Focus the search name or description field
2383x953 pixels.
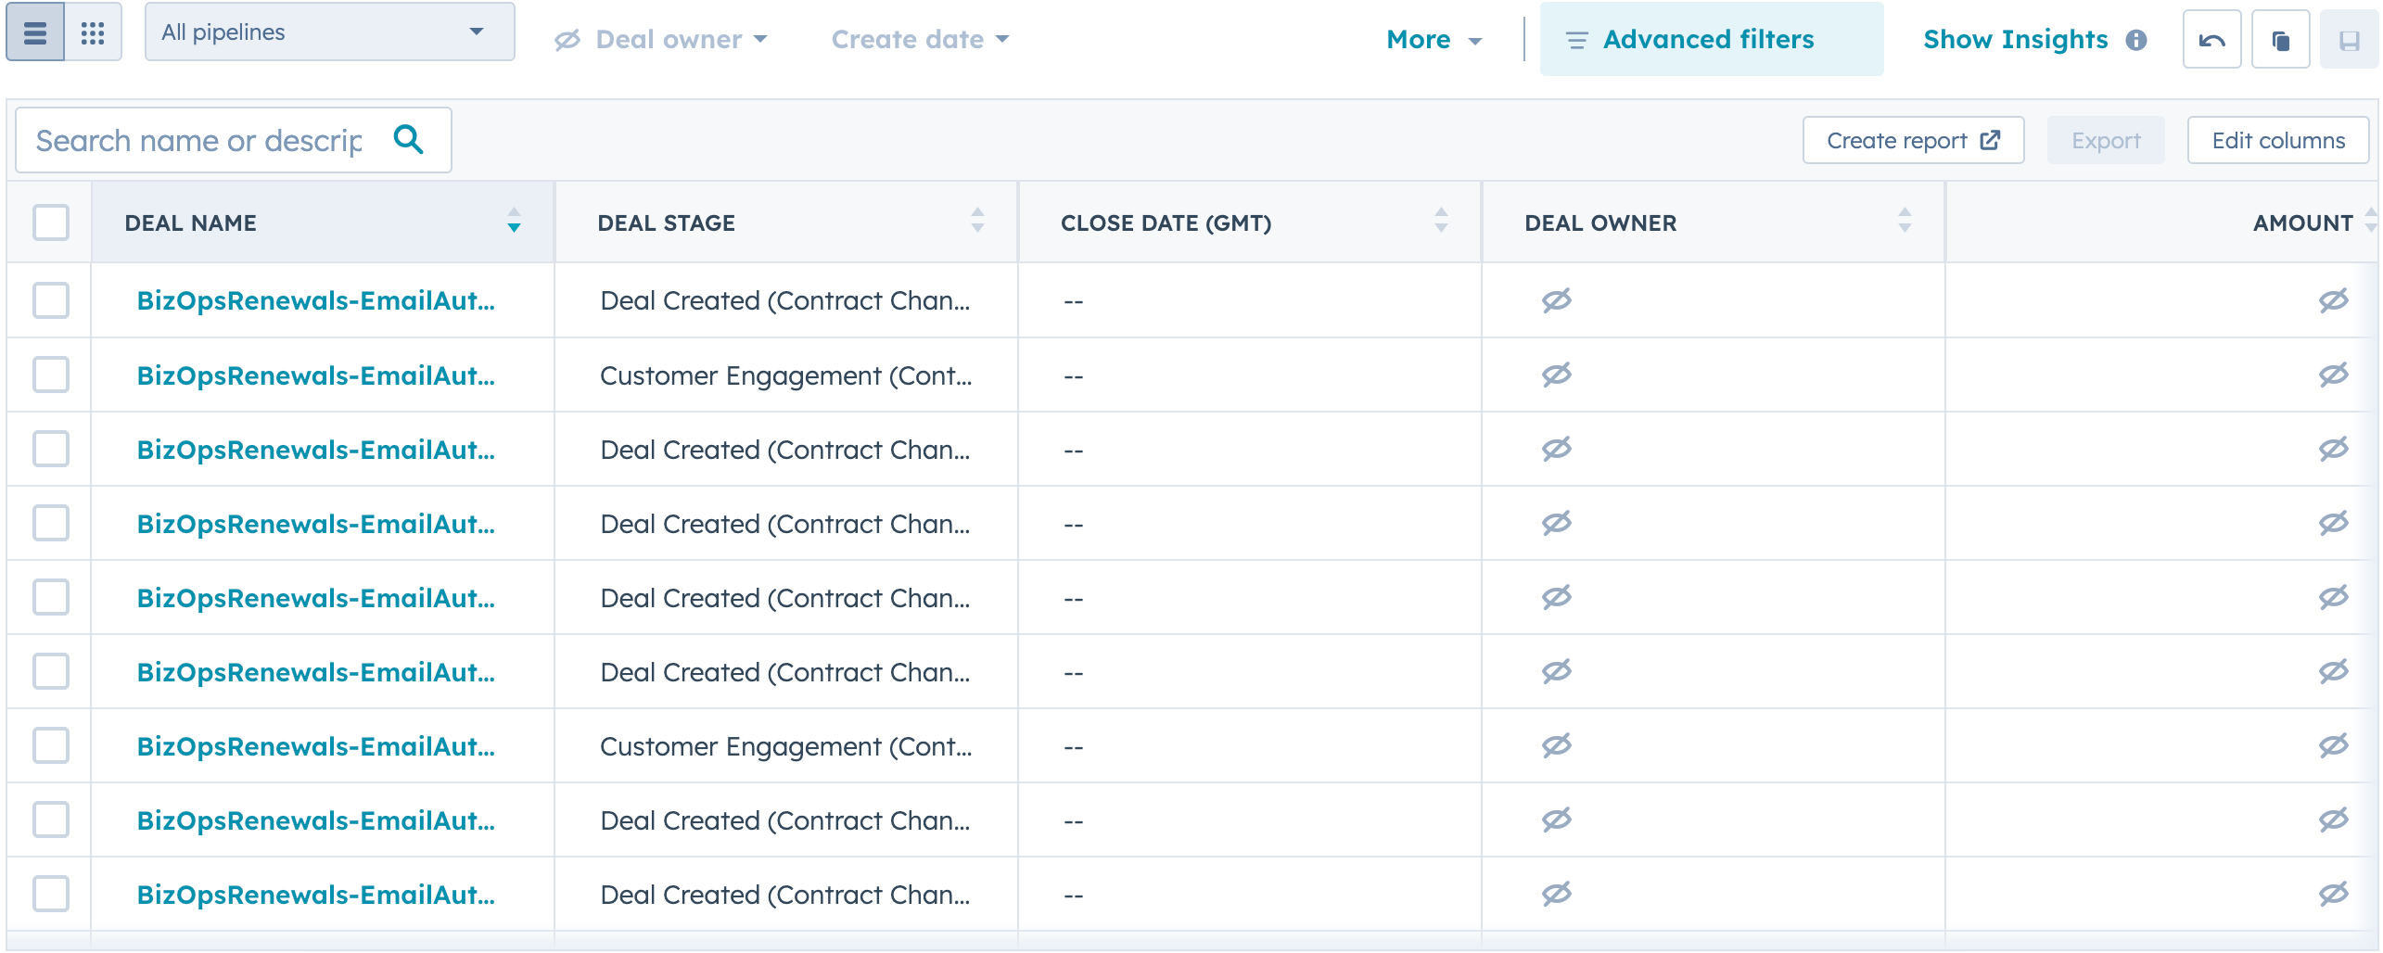199,140
